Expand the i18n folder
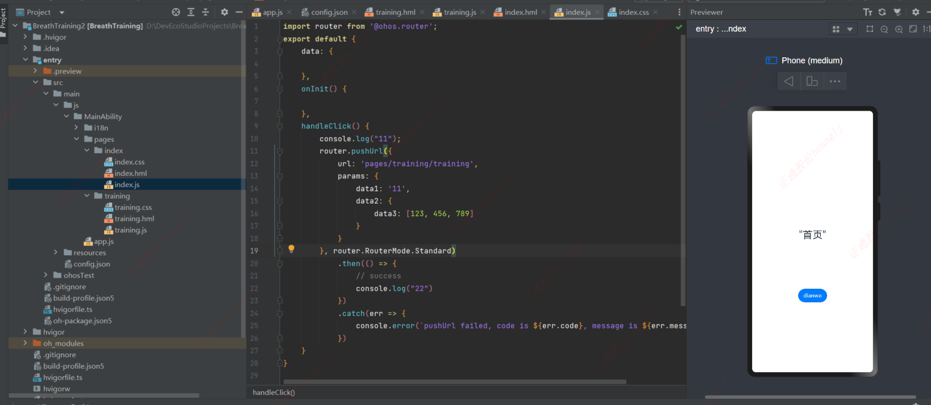The image size is (931, 405). 76,128
